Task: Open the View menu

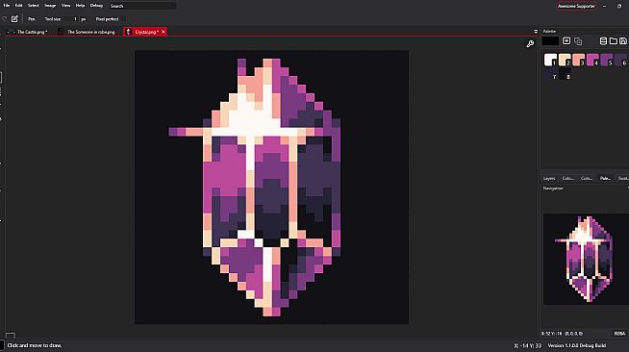Action: coord(65,6)
